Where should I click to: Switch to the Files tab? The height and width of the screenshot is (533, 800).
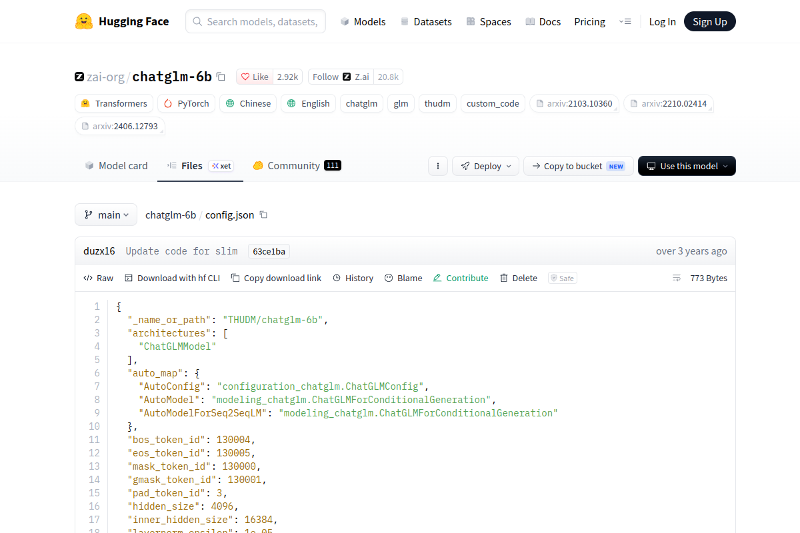[x=191, y=166]
